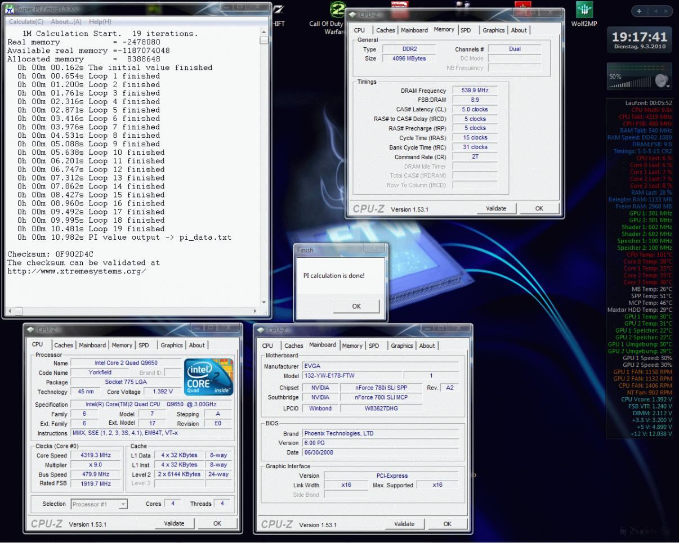Image resolution: width=679 pixels, height=543 pixels.
Task: Open SPD tab in processor CPU-Z window
Action: point(144,345)
